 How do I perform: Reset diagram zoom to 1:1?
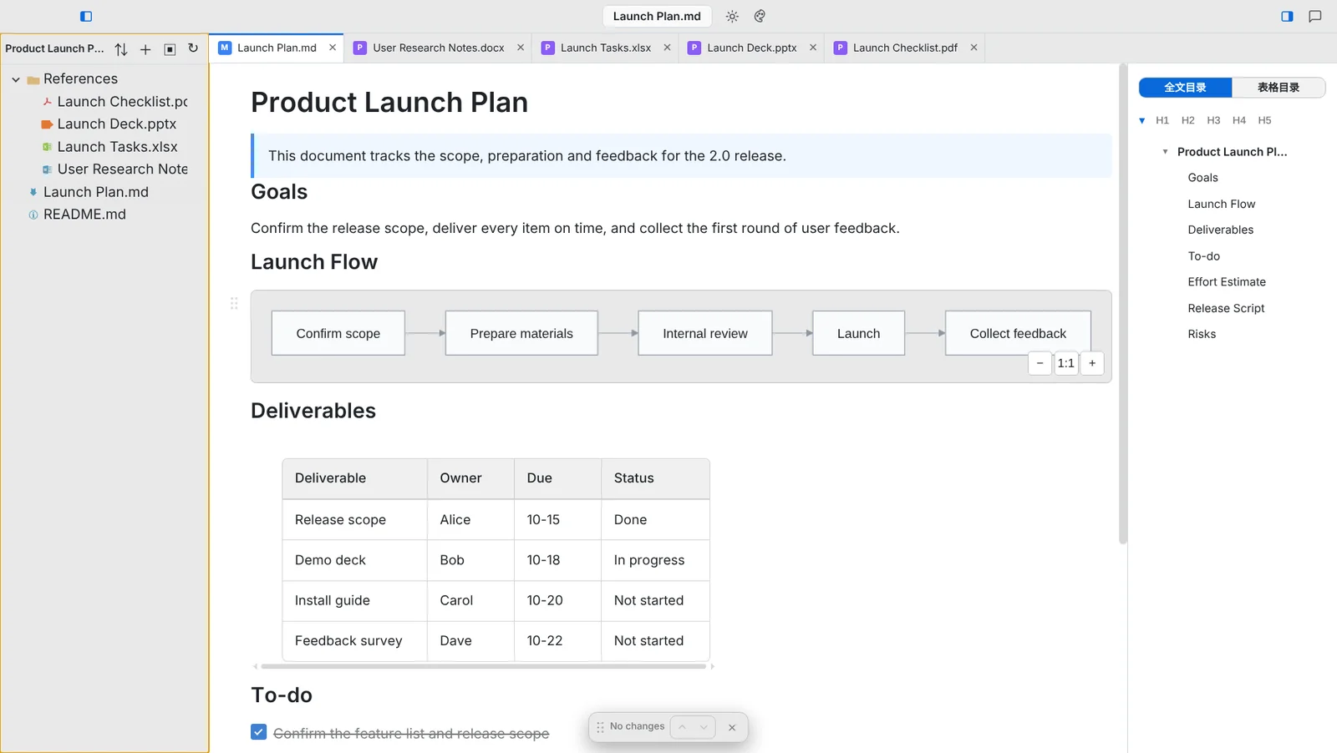[1066, 363]
